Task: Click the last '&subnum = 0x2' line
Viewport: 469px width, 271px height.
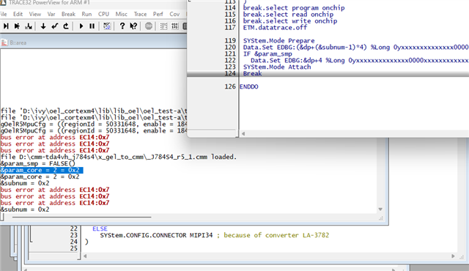Action: (24, 209)
